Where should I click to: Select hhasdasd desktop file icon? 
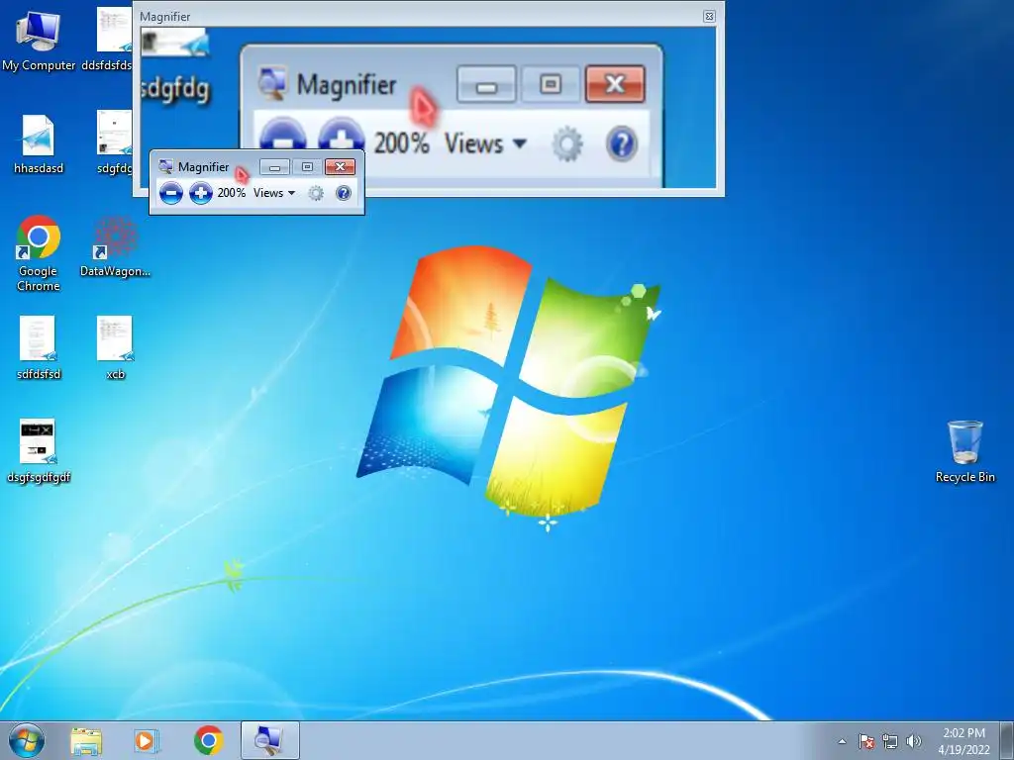point(39,144)
